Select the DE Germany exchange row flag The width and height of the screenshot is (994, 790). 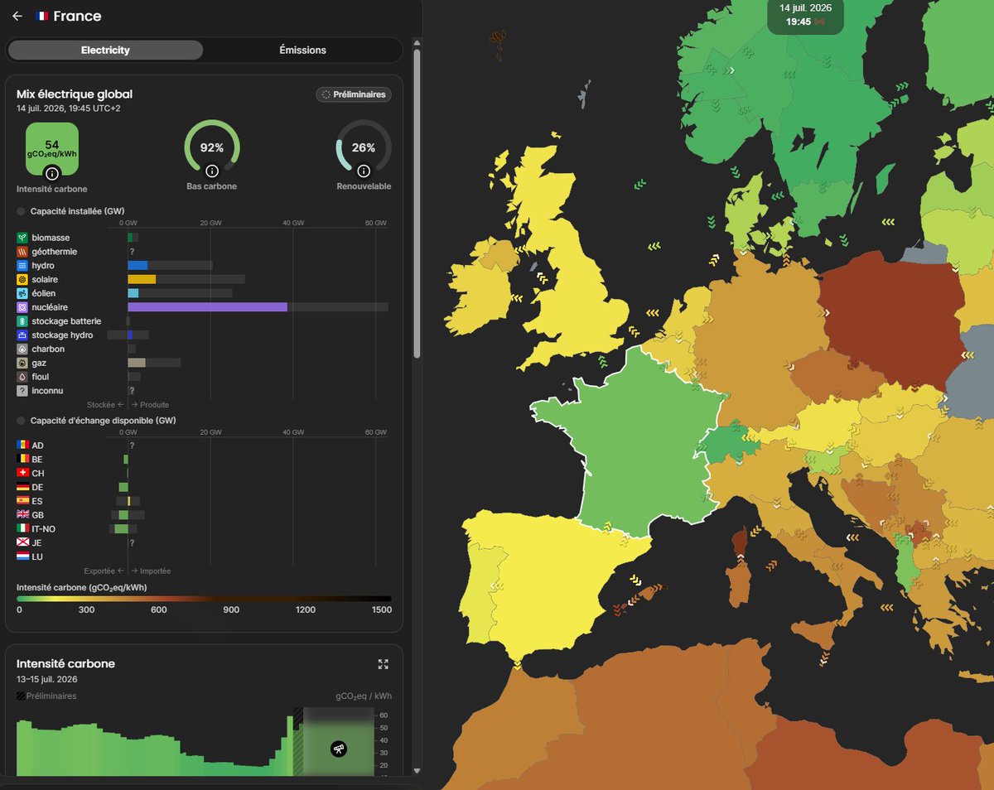click(x=22, y=487)
